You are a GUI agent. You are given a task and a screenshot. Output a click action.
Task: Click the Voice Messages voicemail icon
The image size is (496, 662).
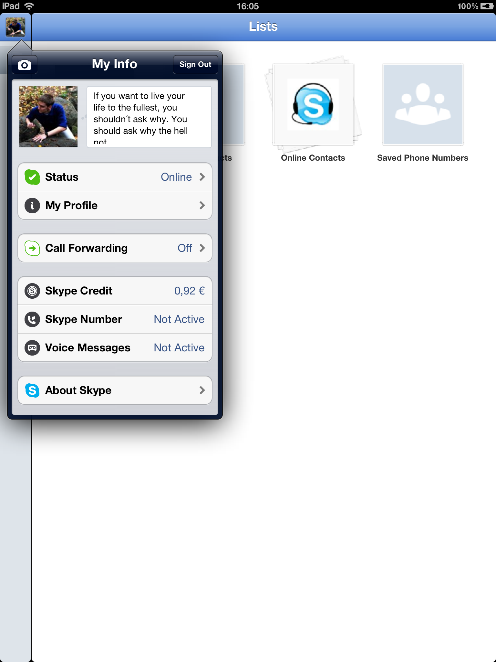32,348
